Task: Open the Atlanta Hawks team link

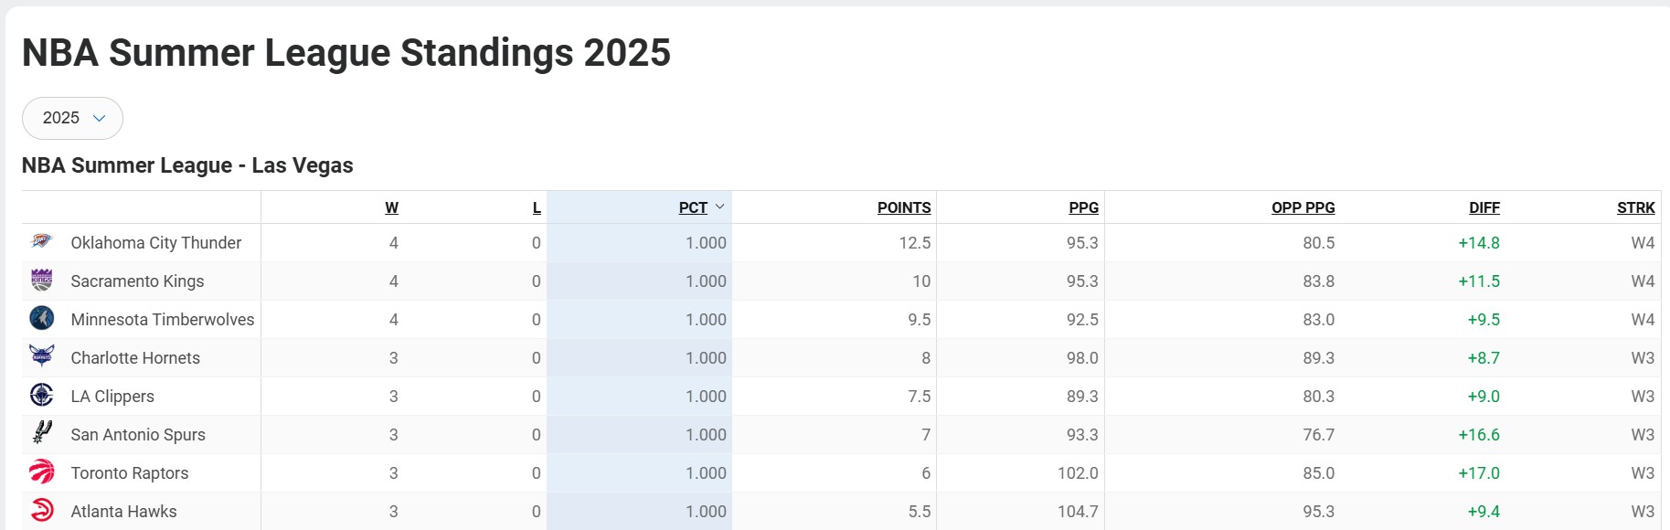Action: [x=124, y=512]
